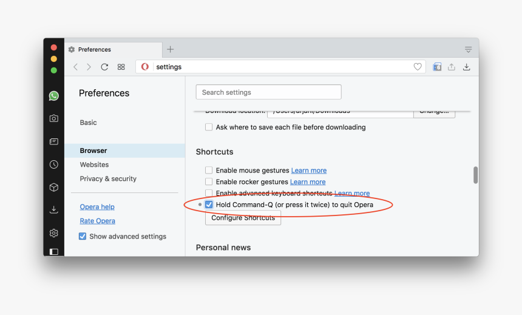The width and height of the screenshot is (522, 315).
Task: Reload the settings page
Action: point(104,67)
